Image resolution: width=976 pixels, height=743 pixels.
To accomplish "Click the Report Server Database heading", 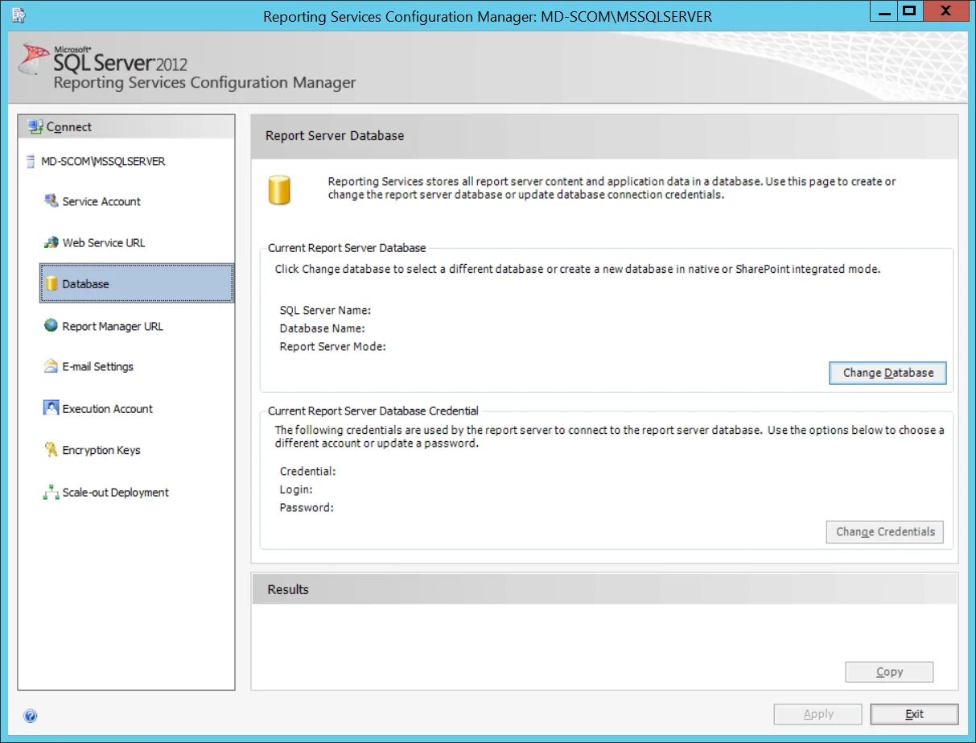I will [335, 136].
